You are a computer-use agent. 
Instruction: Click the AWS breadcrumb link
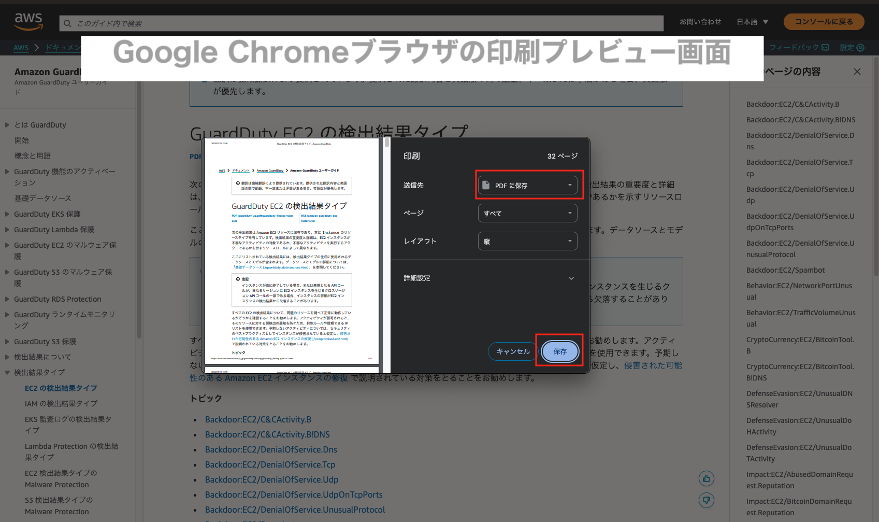(x=21, y=48)
